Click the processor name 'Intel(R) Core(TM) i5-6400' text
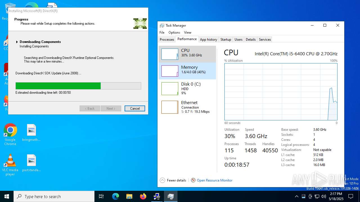 pyautogui.click(x=296, y=54)
